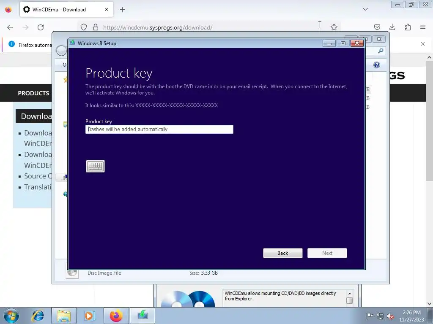Viewport: 433px width, 324px height.
Task: Click the Size: 3.33 GB text
Action: coord(203,273)
